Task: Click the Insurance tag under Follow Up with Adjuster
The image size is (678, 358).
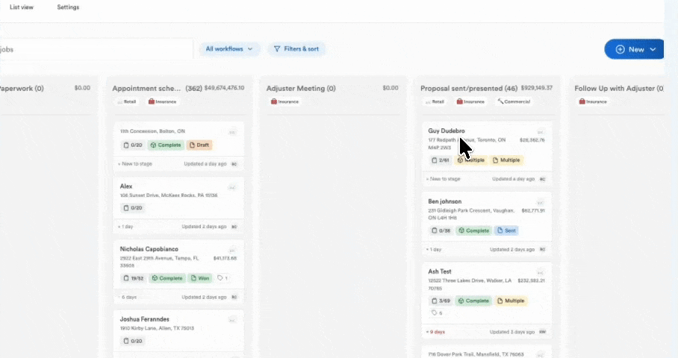Action: (593, 101)
